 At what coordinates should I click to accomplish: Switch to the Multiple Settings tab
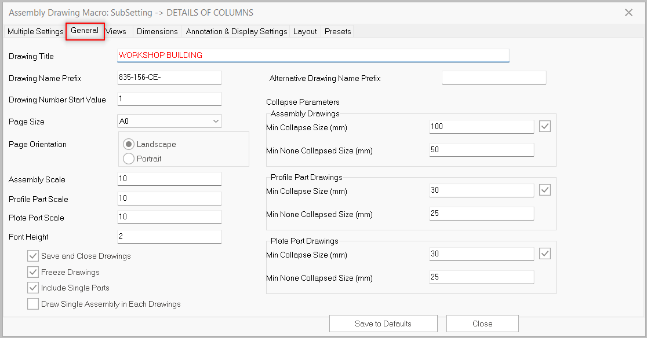(35, 31)
